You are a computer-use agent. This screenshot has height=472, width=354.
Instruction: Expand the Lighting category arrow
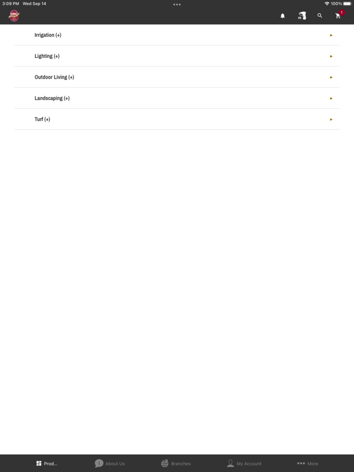point(331,57)
